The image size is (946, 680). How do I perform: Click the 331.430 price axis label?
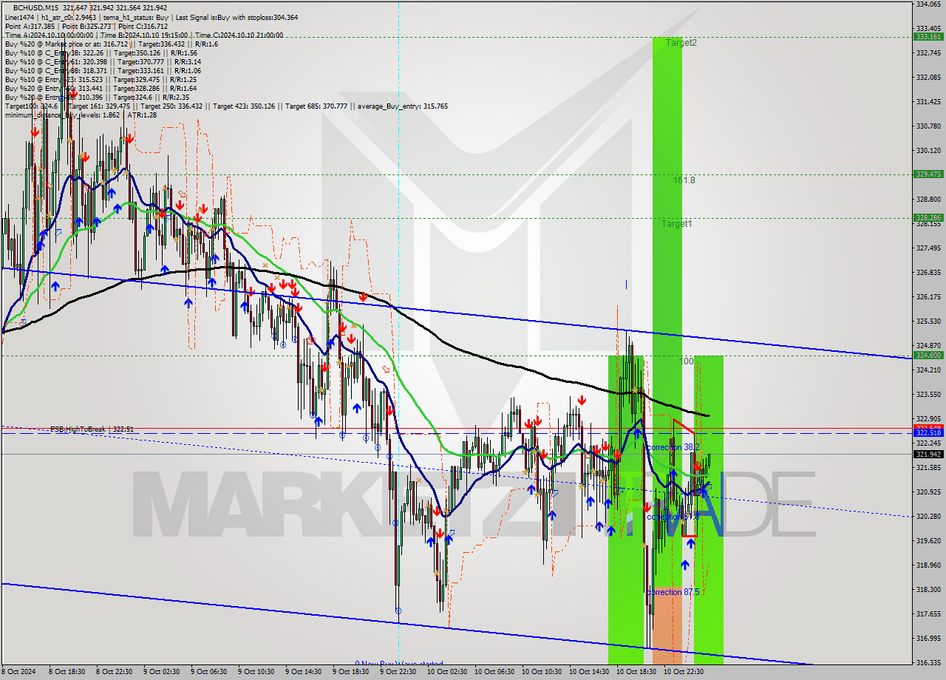pos(928,101)
